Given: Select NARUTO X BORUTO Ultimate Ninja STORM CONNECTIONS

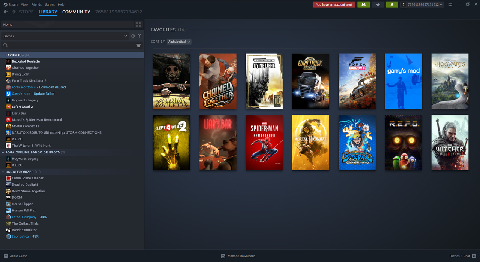Looking at the screenshot, I should 72,132.
